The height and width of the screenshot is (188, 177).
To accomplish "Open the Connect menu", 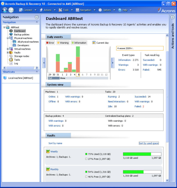I will (28, 10).
